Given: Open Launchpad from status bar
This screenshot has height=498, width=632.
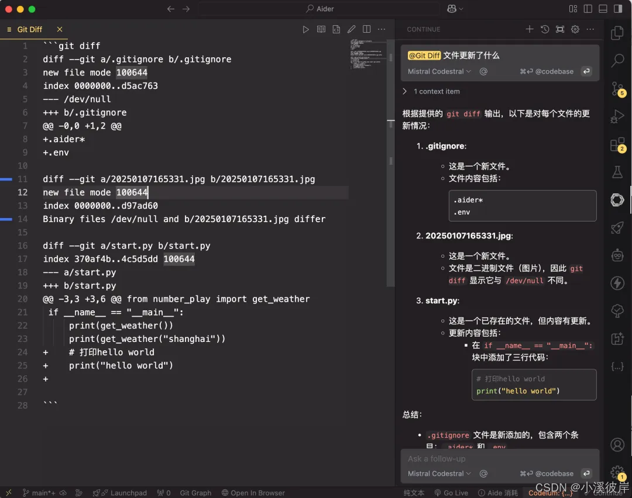Looking at the screenshot, I should click(120, 493).
